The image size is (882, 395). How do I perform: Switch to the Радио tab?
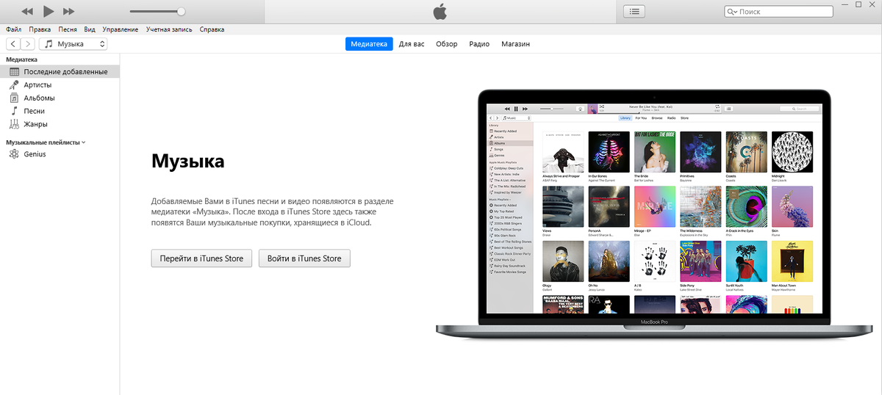coord(479,44)
